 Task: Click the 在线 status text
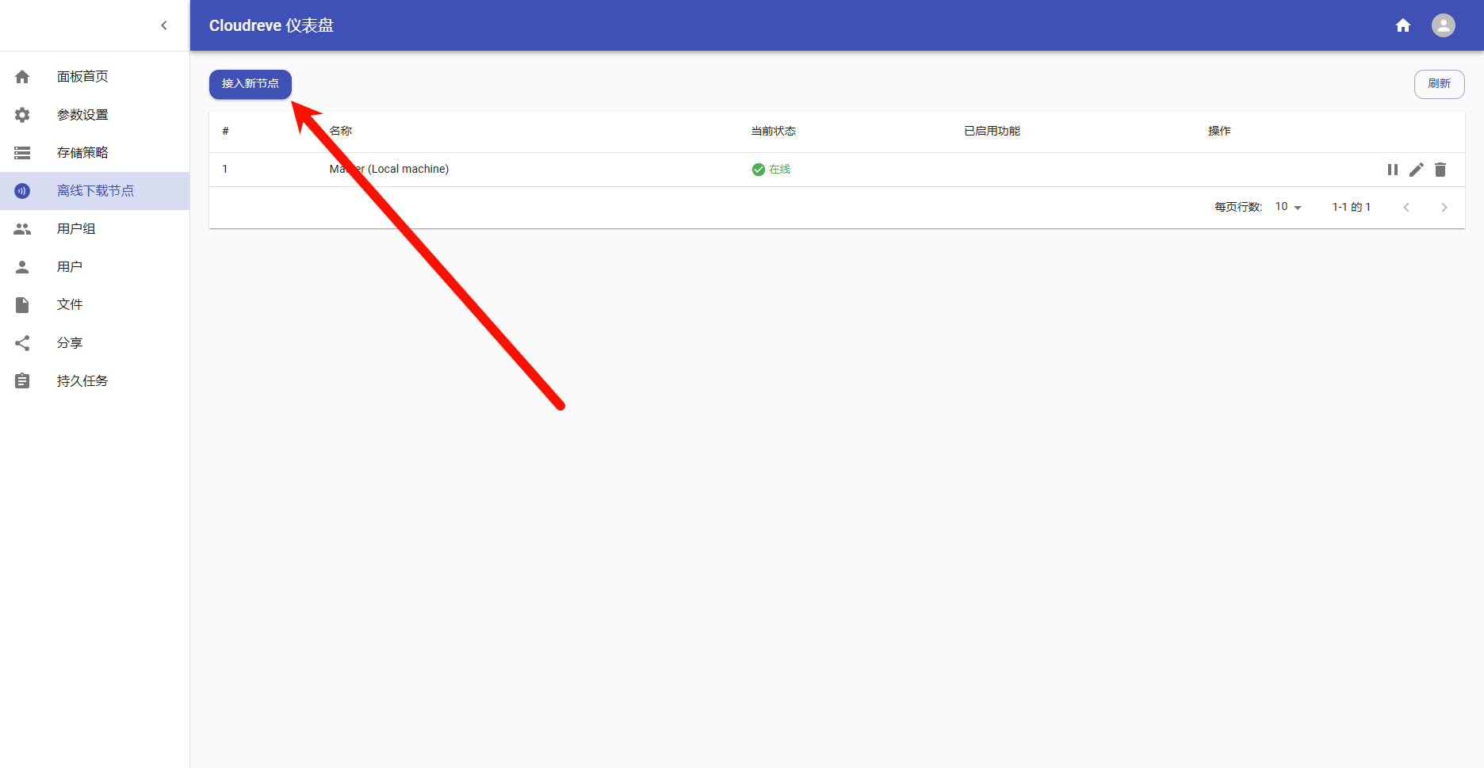point(780,170)
